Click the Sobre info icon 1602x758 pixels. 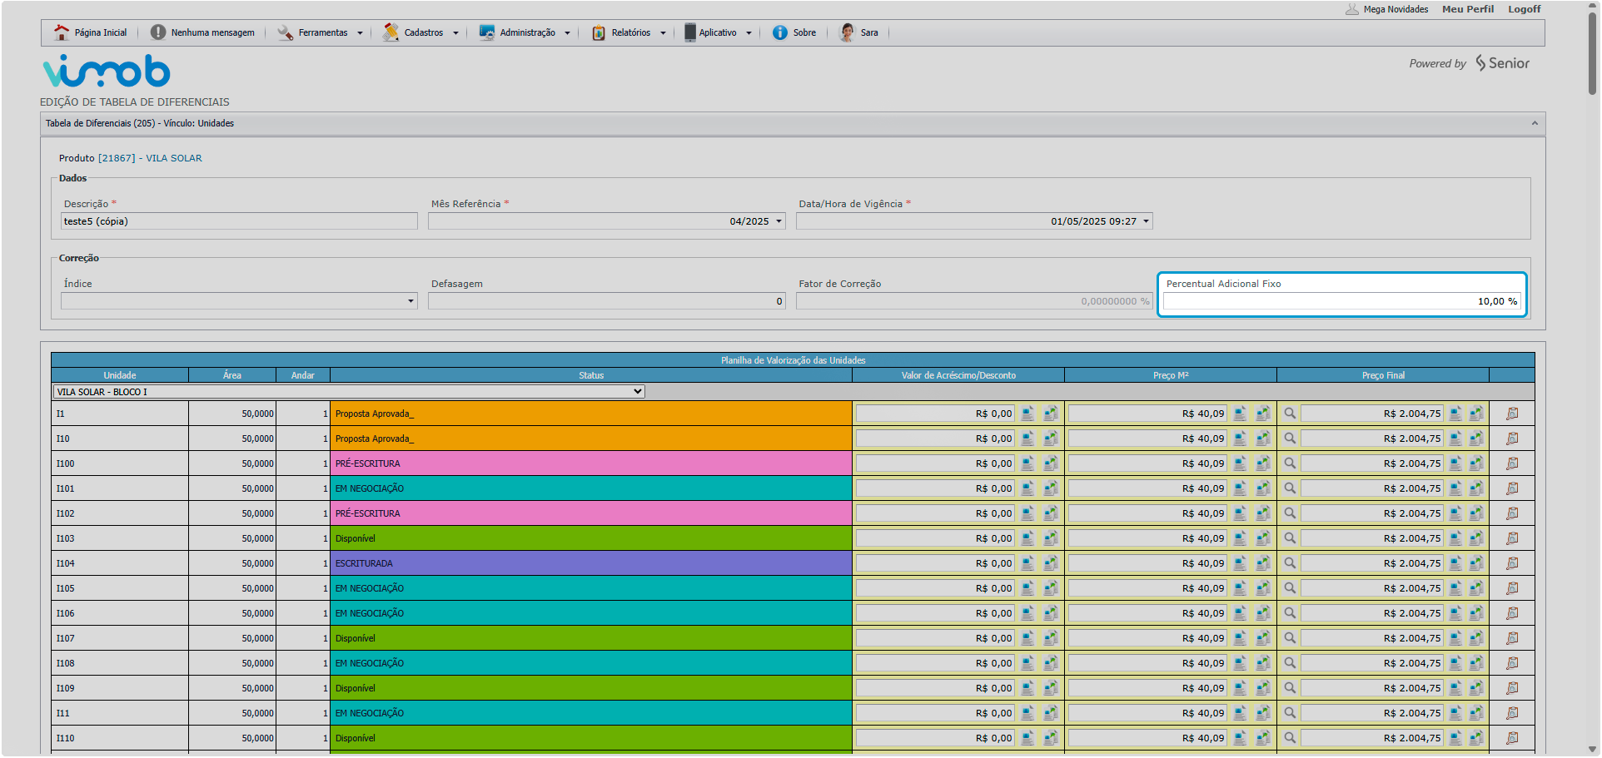click(x=779, y=32)
